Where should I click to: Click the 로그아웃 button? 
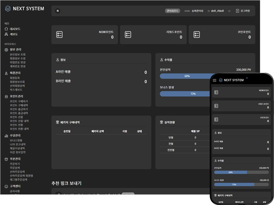242,11
